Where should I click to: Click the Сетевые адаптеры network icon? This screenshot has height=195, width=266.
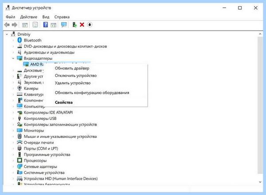coord(20,166)
